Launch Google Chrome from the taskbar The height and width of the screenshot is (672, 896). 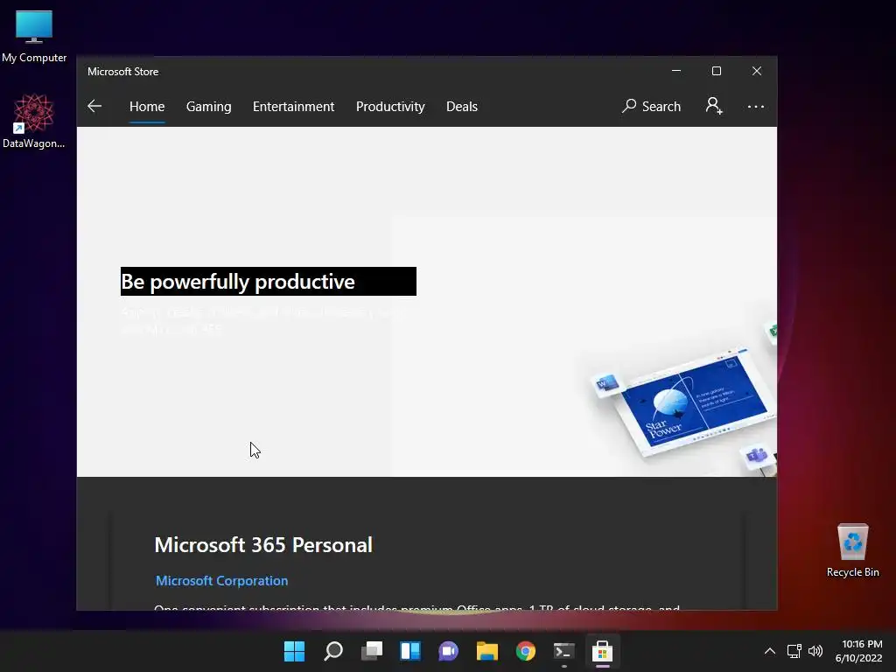525,651
